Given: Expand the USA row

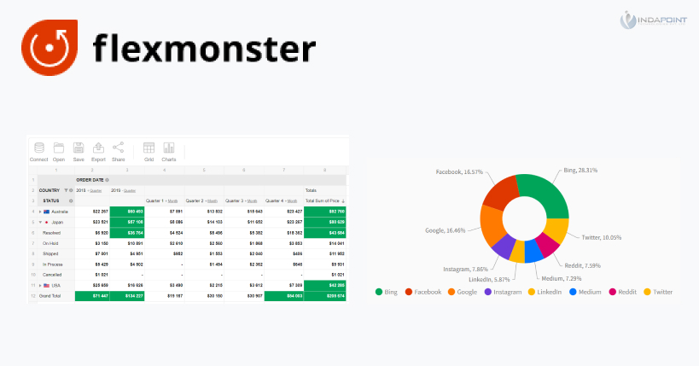Looking at the screenshot, I should click(x=40, y=285).
